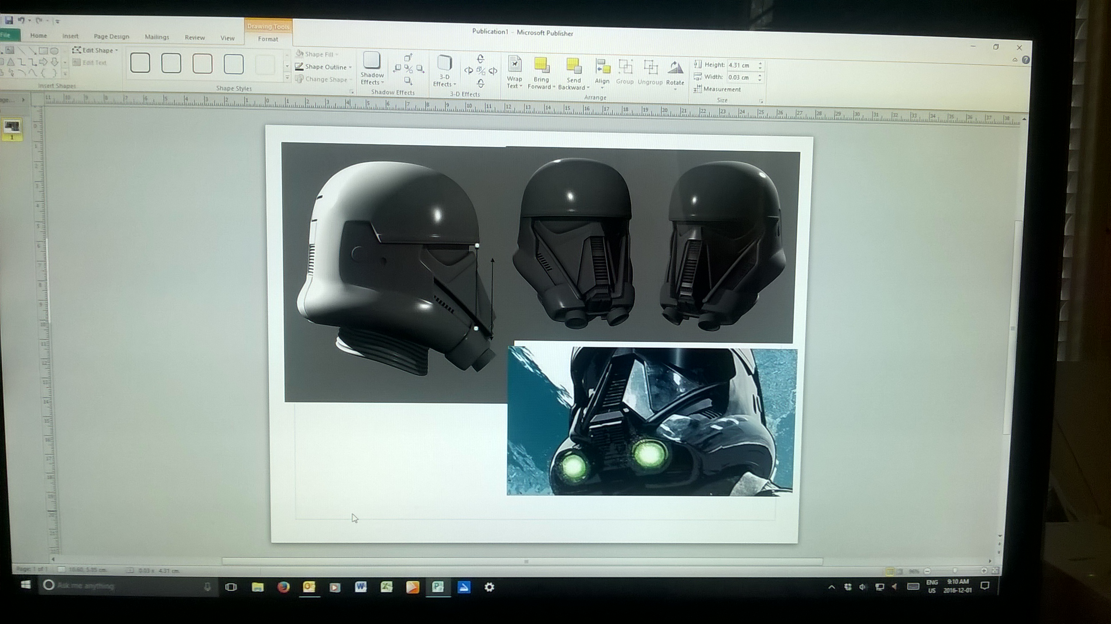Toggle 3-D effect on or off
1111x624 pixels.
pyautogui.click(x=481, y=71)
